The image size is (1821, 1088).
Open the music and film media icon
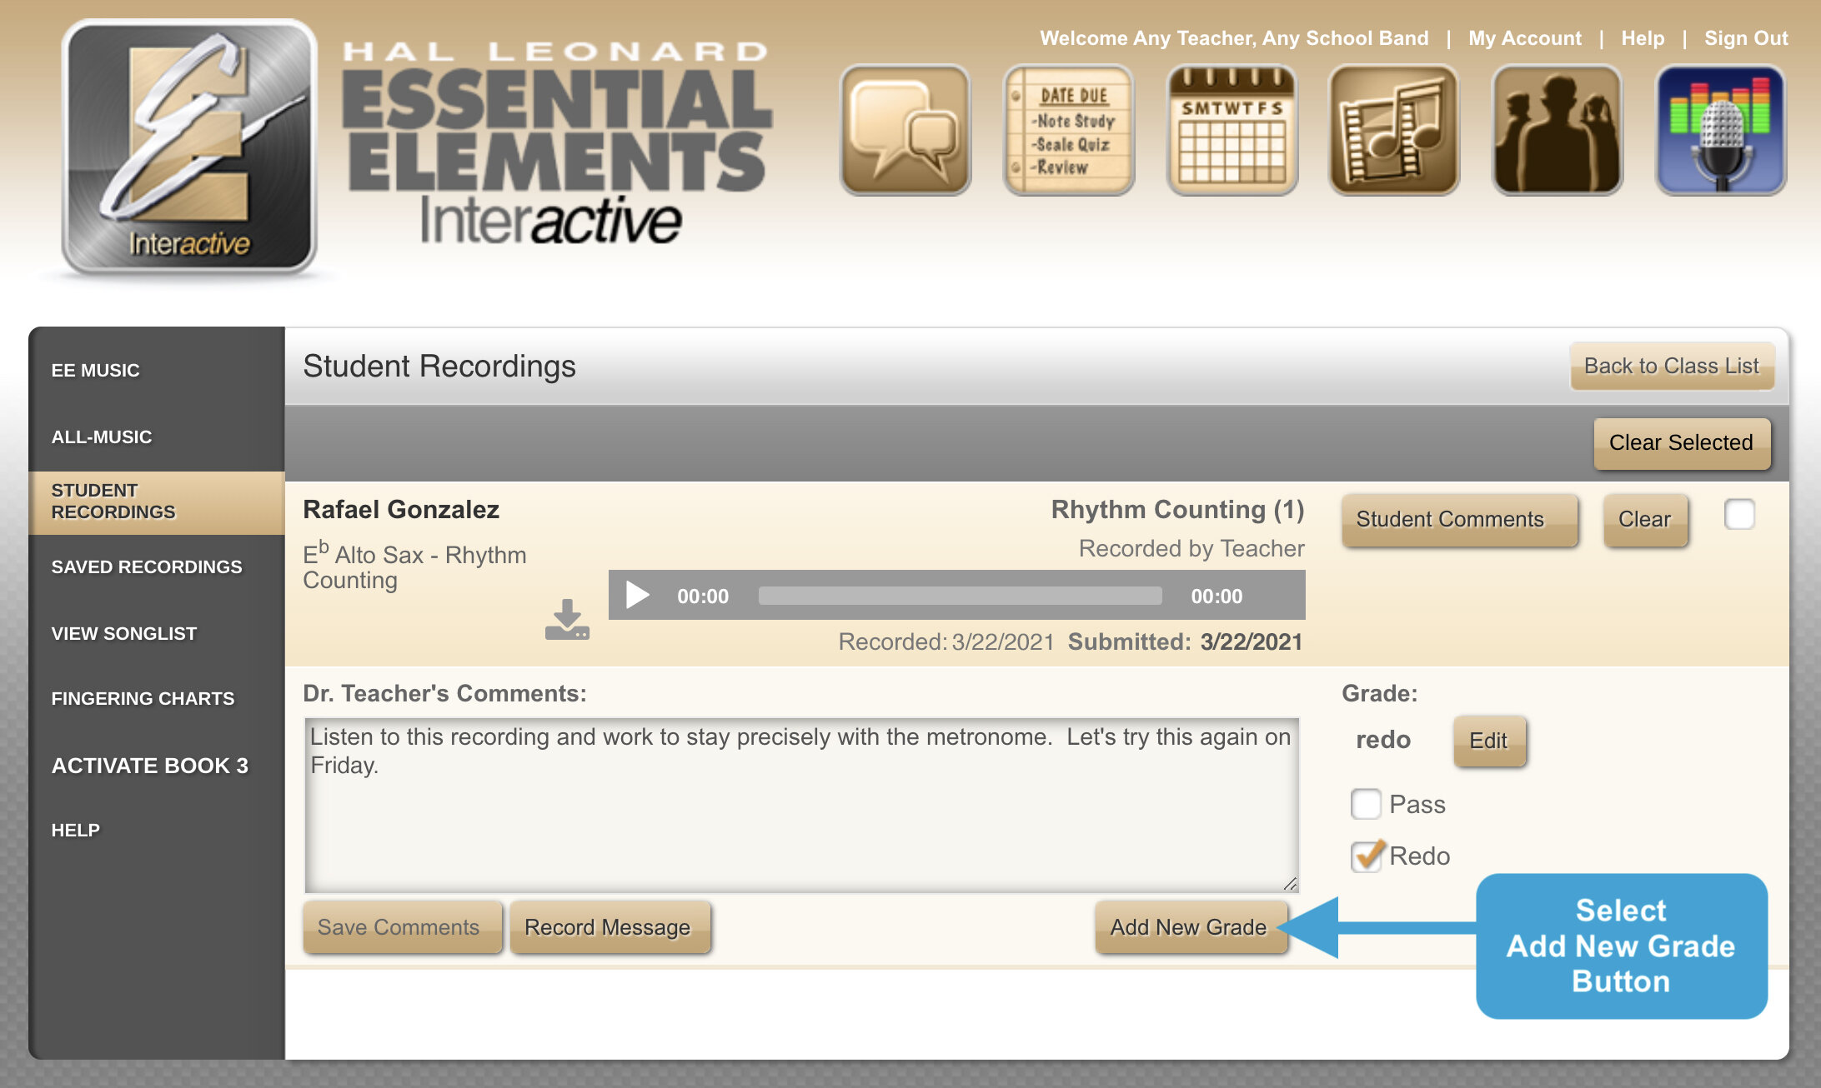click(x=1393, y=131)
